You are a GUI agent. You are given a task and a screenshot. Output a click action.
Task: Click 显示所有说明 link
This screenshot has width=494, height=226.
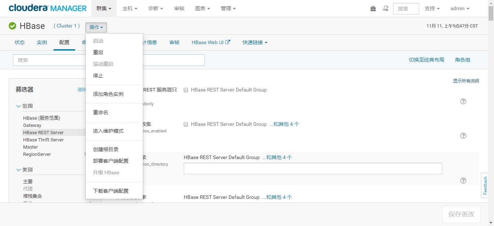pyautogui.click(x=466, y=81)
